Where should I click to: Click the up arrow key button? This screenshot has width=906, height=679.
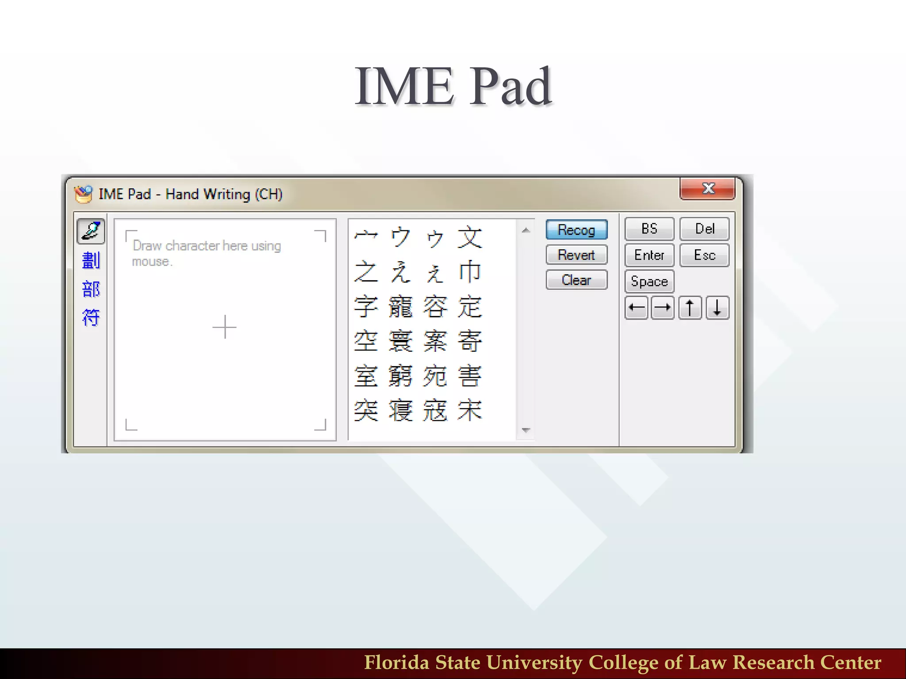[690, 308]
